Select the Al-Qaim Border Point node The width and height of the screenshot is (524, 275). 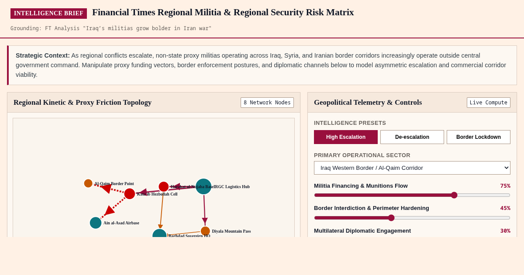(x=88, y=183)
